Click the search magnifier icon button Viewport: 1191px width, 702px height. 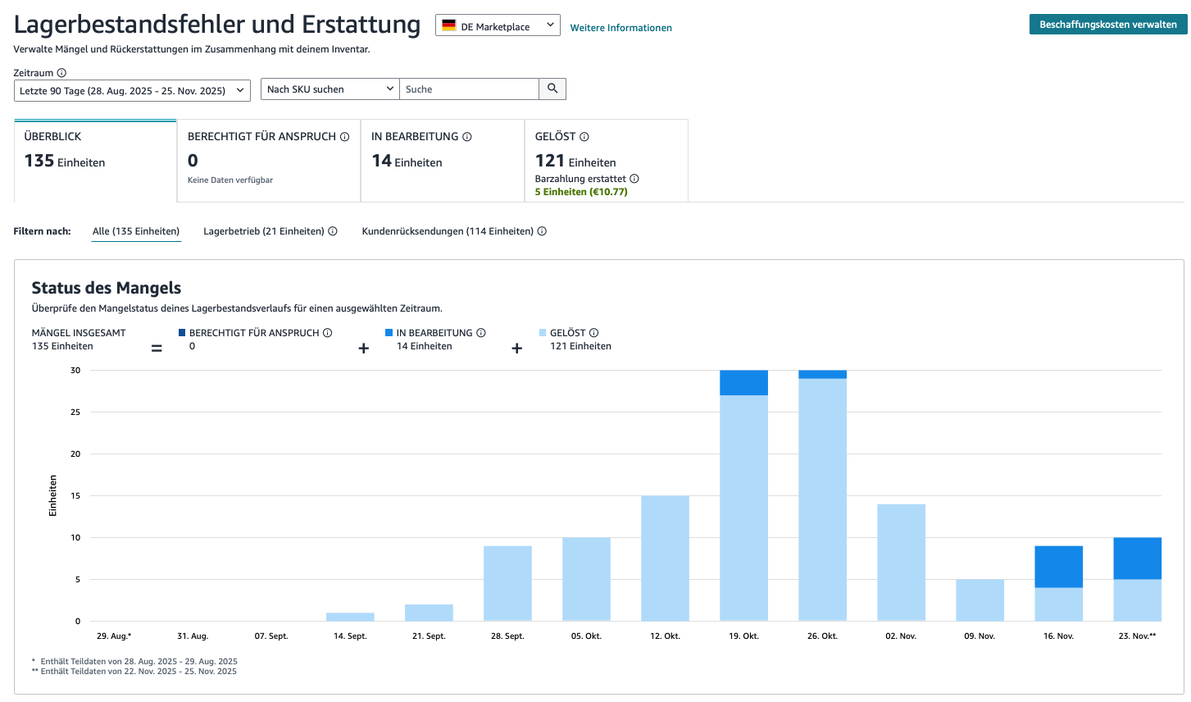tap(552, 89)
